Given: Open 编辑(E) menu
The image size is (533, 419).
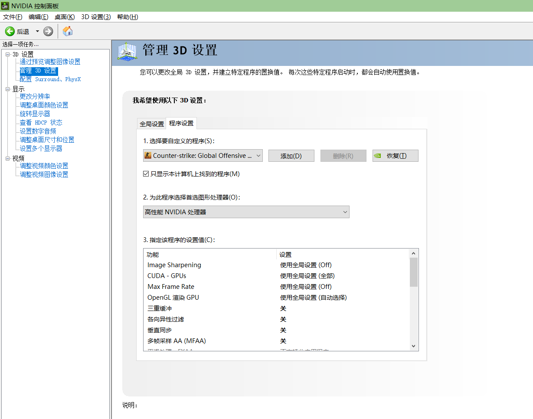Looking at the screenshot, I should coord(38,17).
